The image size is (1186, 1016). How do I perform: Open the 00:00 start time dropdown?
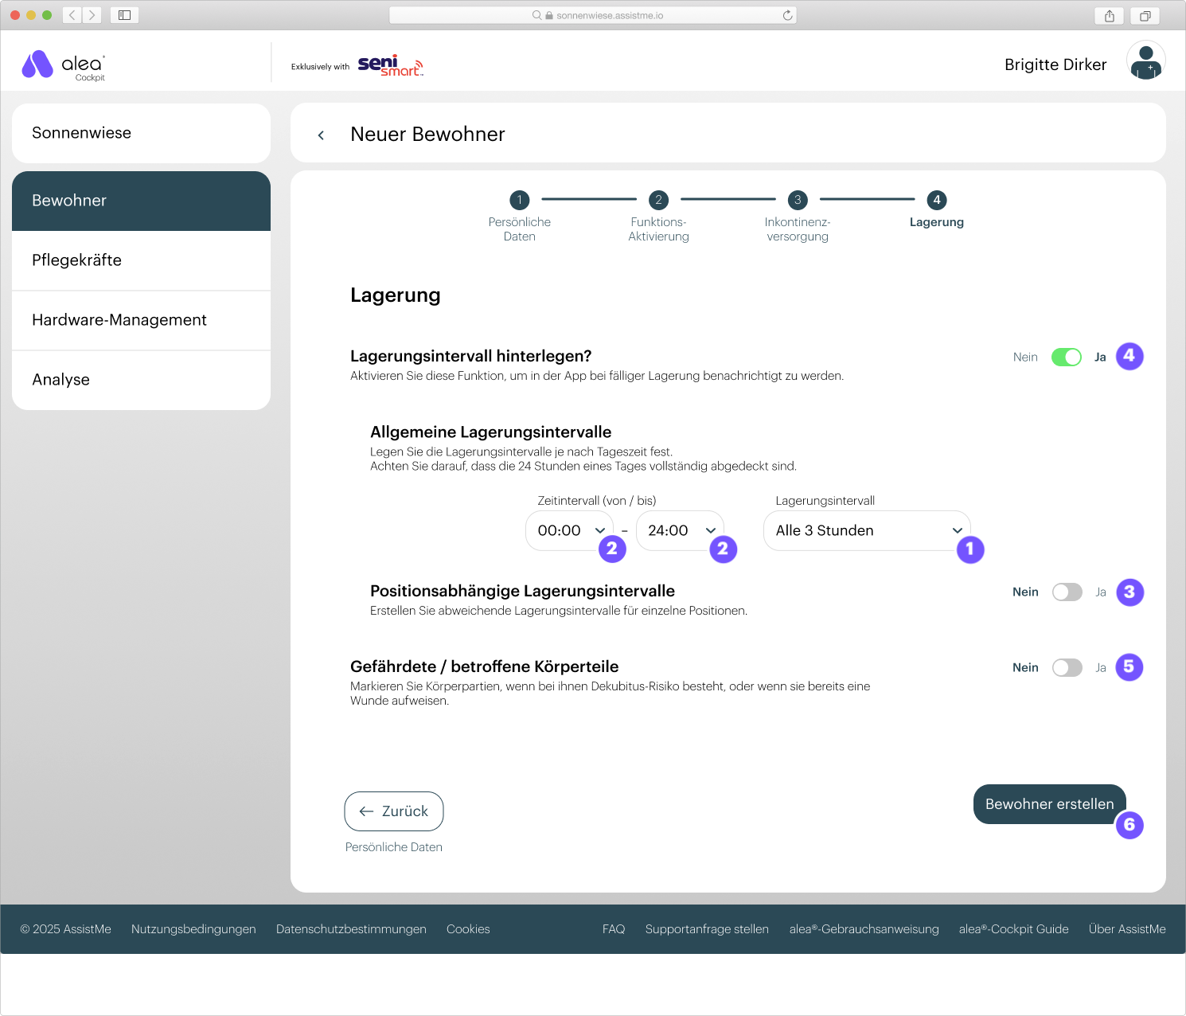tap(568, 531)
